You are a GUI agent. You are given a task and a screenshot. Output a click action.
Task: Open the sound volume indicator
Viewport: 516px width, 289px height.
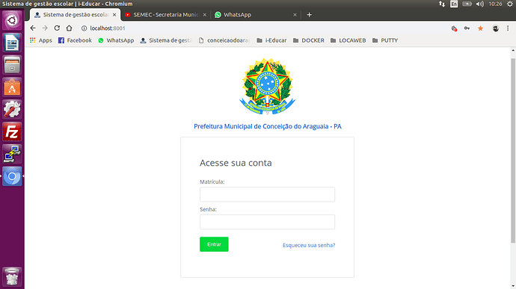click(480, 4)
